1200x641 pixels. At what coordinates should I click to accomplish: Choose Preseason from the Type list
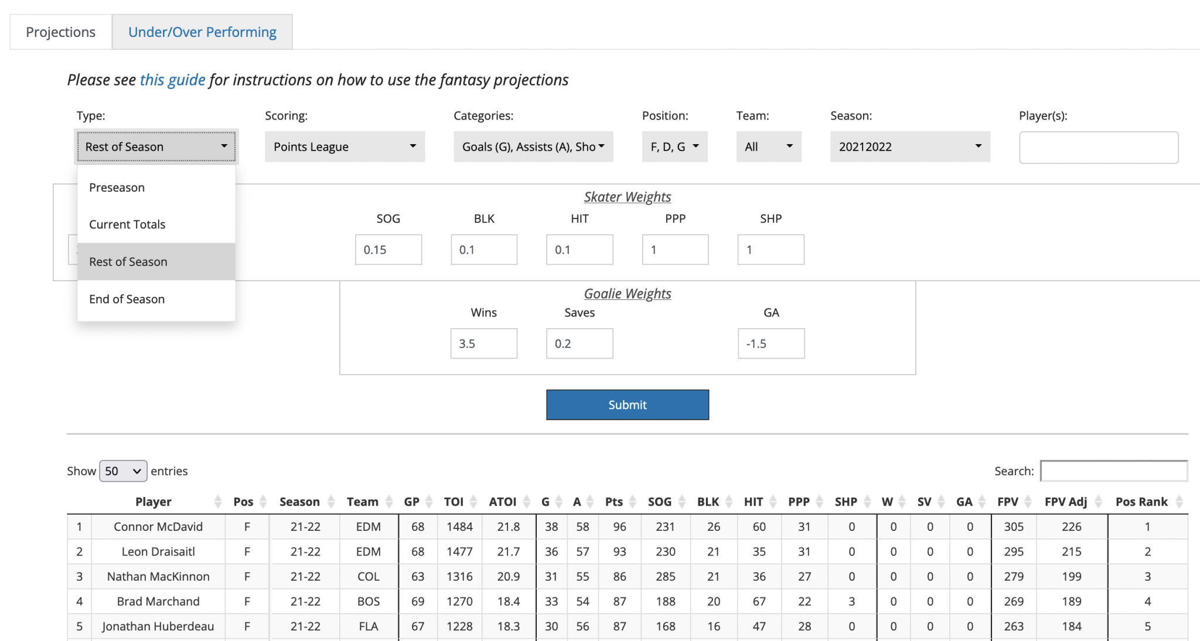[117, 187]
